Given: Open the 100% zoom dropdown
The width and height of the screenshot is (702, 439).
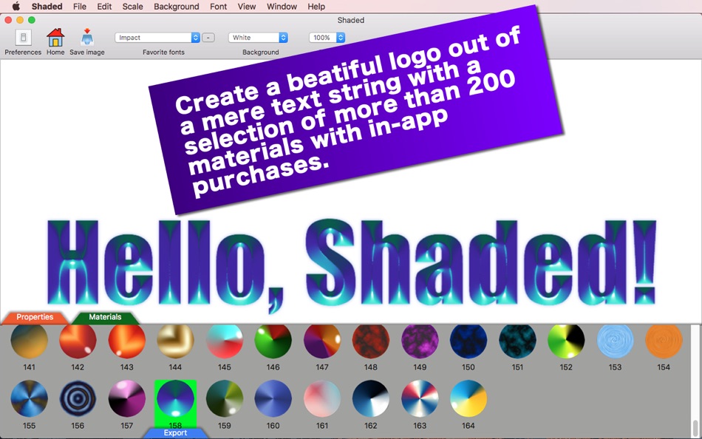Looking at the screenshot, I should click(x=327, y=38).
